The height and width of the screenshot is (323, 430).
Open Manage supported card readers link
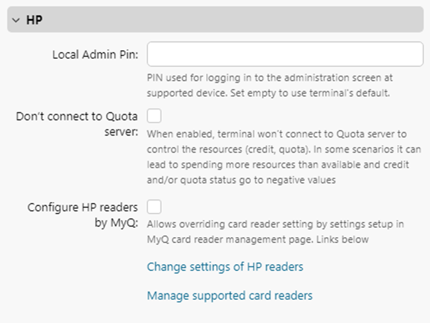229,295
